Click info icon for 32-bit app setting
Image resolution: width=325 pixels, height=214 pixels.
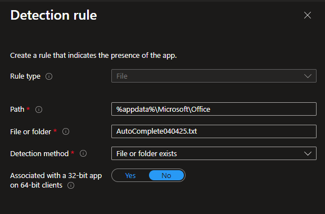[x=71, y=185]
